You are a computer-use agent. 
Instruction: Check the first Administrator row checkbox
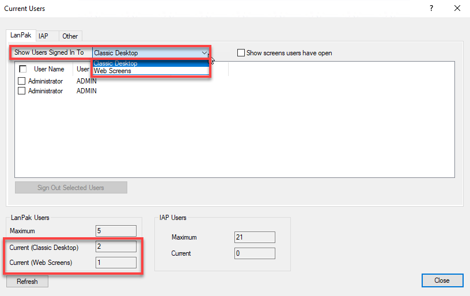coord(21,81)
